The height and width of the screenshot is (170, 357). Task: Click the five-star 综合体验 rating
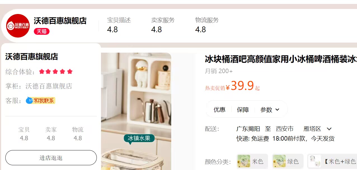tap(56, 71)
